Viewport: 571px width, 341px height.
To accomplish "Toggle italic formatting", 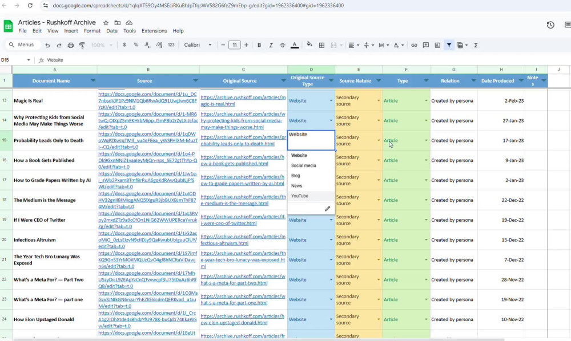I will coord(271,45).
